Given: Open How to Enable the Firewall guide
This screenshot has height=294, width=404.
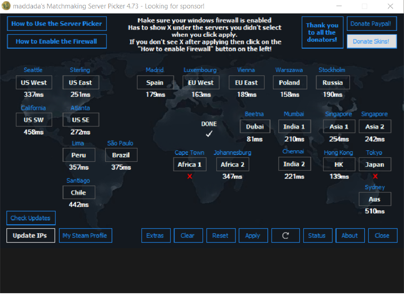Looking at the screenshot, I should pos(57,41).
